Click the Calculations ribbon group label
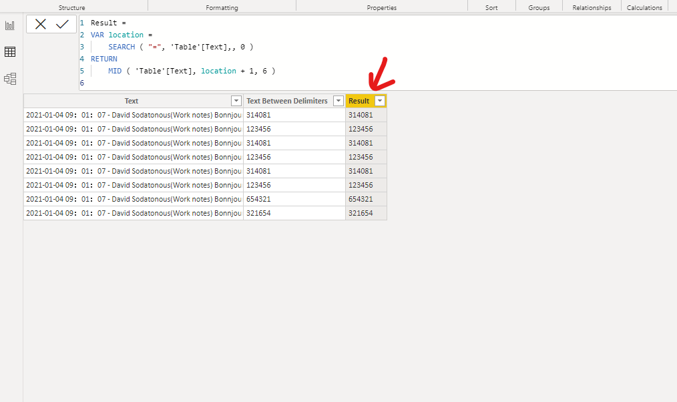This screenshot has height=402, width=677. 644,8
